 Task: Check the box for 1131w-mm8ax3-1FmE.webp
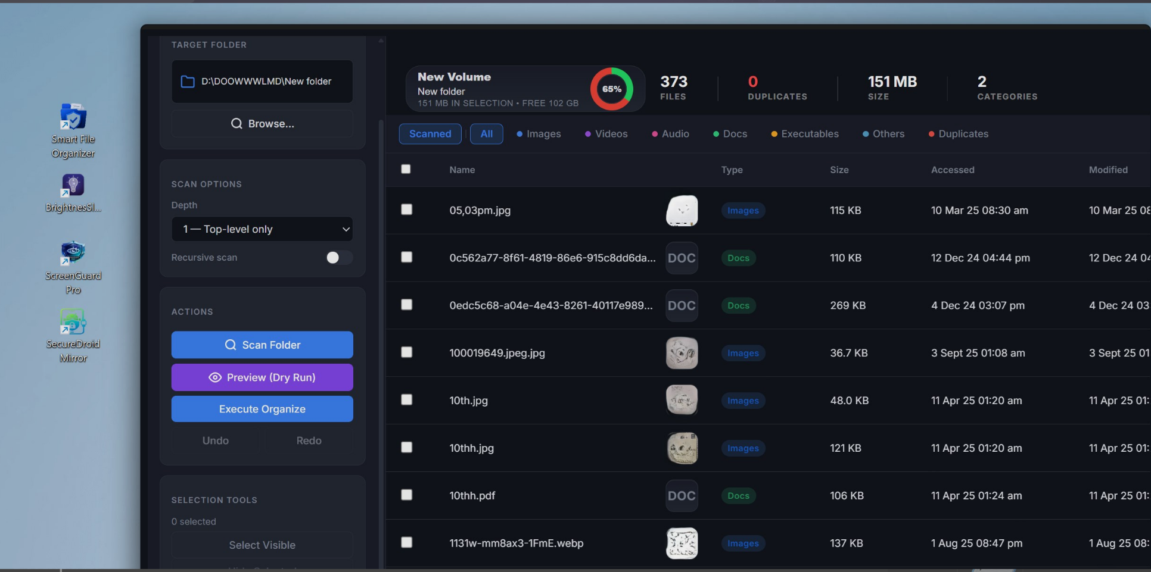(406, 542)
